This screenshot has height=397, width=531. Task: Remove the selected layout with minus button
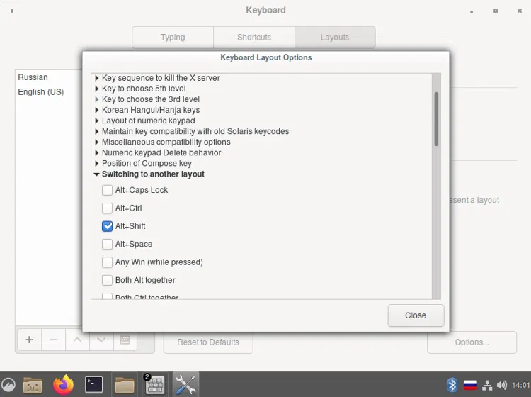point(53,340)
